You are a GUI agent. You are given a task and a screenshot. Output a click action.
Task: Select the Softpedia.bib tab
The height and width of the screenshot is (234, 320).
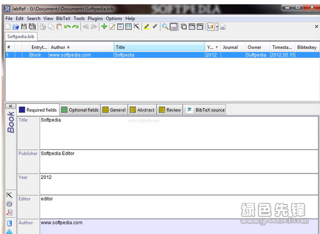point(21,36)
